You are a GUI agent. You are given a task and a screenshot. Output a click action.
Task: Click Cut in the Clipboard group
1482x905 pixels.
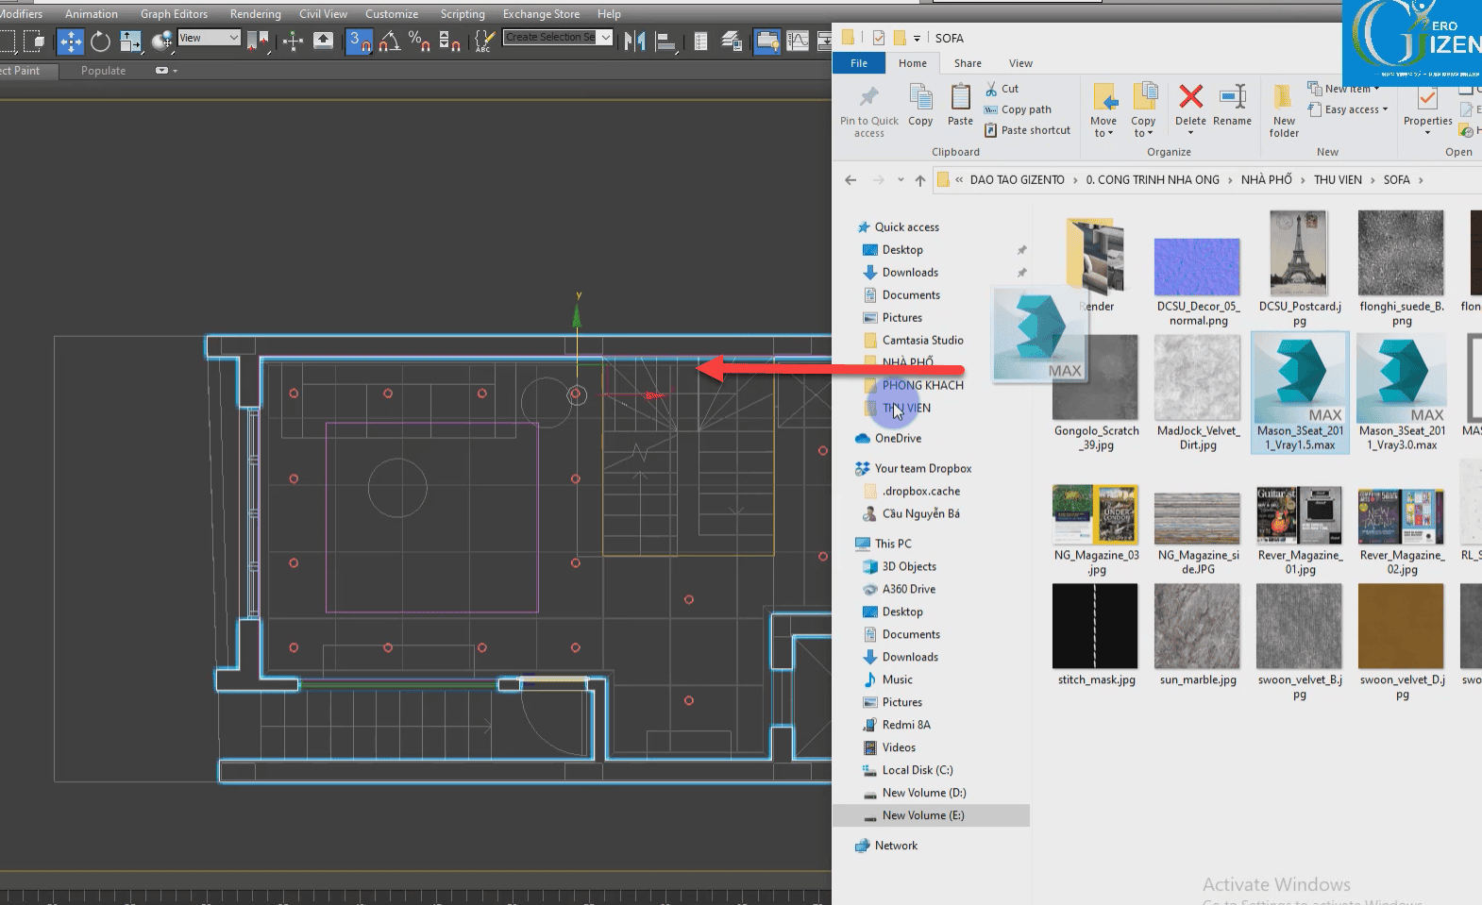pos(1002,89)
